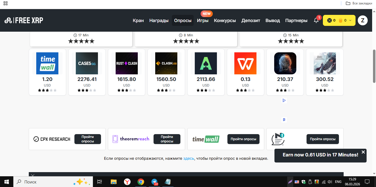
Task: Click the FREE XRP logo
Action: pos(24,20)
